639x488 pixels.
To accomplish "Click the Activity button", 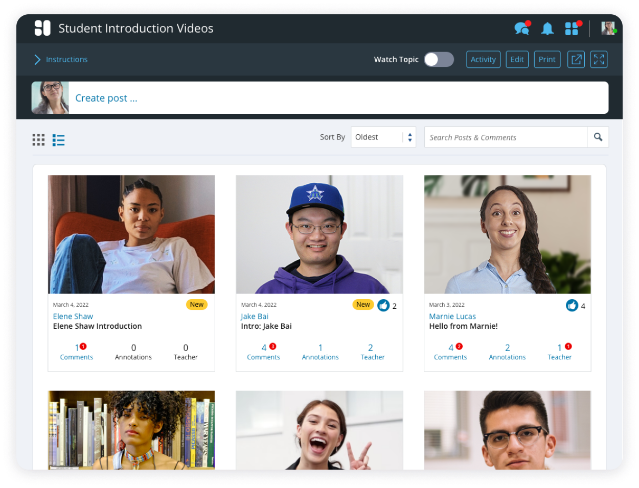I will [x=483, y=59].
